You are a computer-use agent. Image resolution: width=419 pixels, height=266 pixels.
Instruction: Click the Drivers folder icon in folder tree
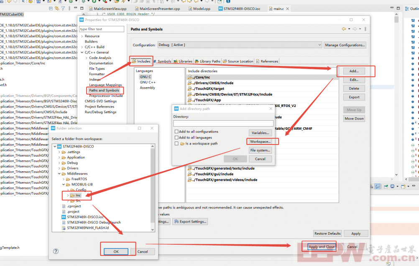coord(64,168)
